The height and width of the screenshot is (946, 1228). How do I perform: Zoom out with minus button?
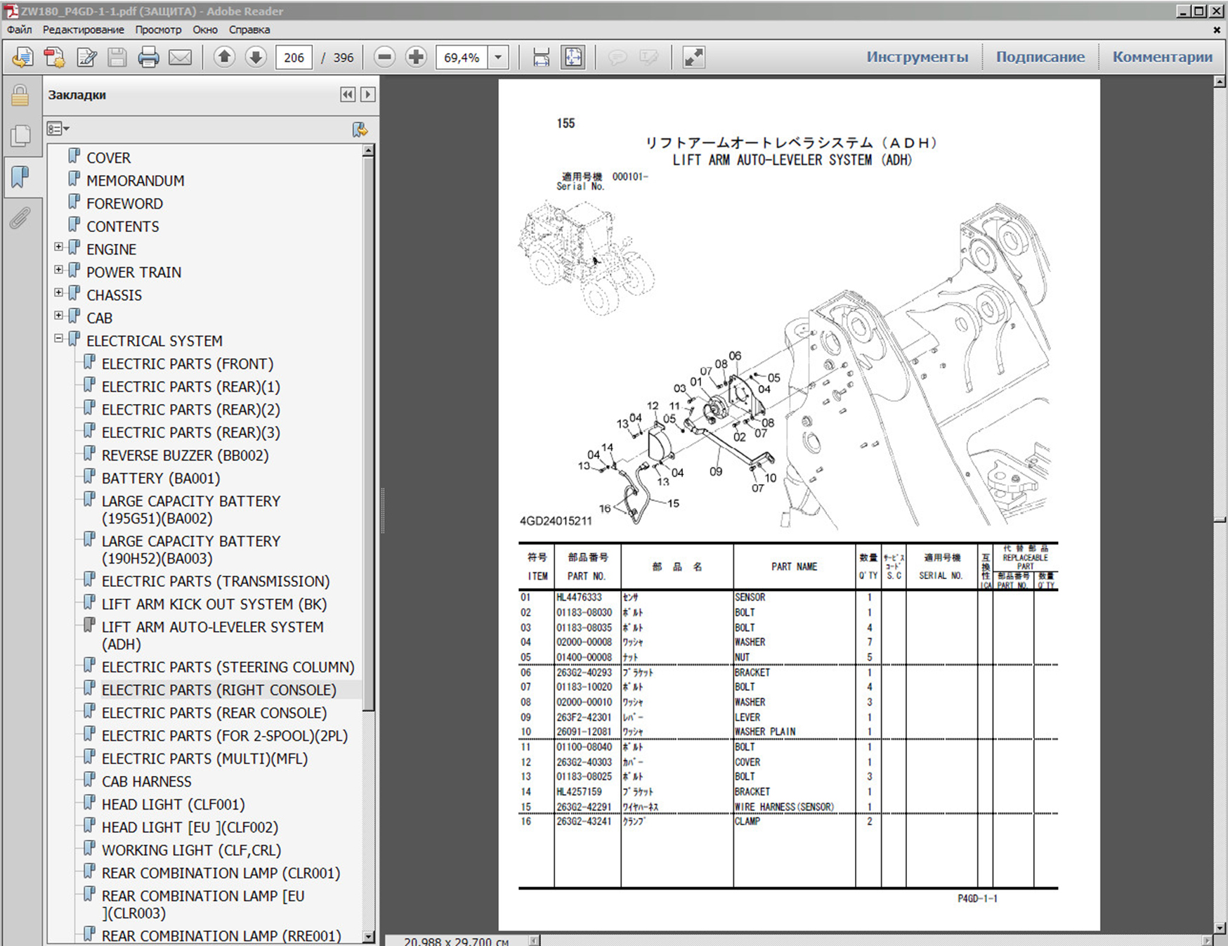click(x=384, y=58)
